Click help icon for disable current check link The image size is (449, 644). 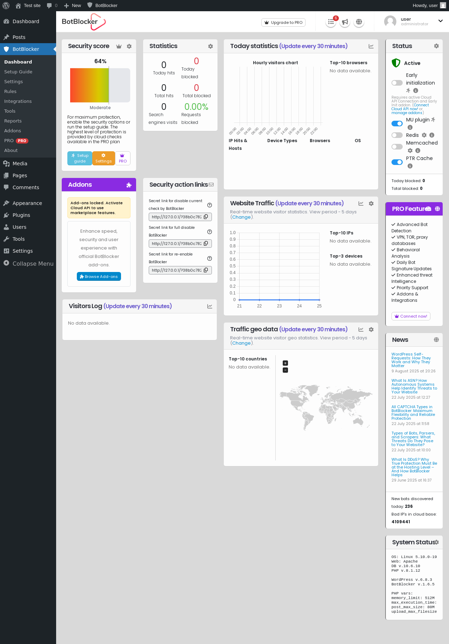[x=209, y=205]
